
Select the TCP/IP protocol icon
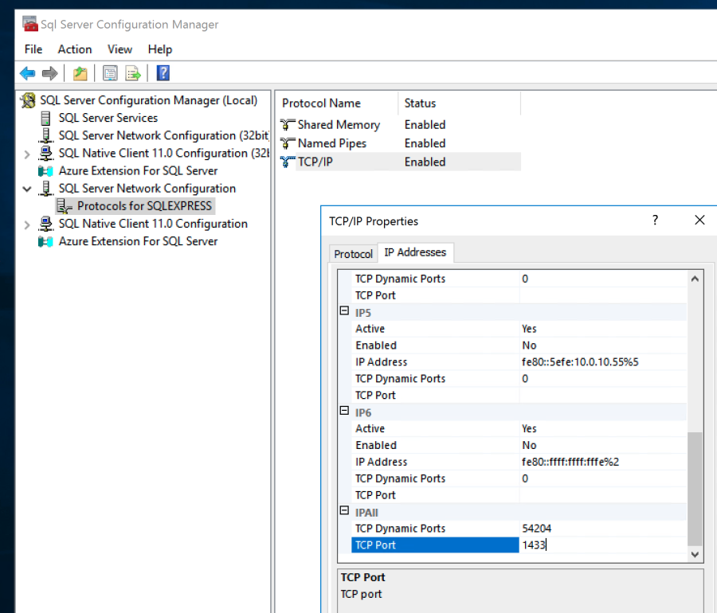pos(285,162)
